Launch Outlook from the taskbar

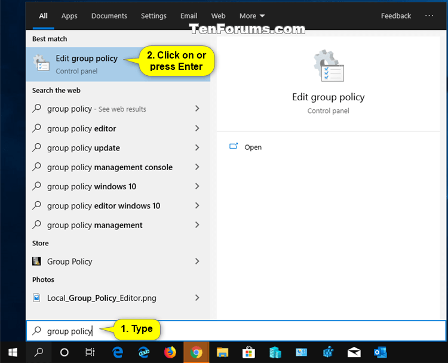381,352
